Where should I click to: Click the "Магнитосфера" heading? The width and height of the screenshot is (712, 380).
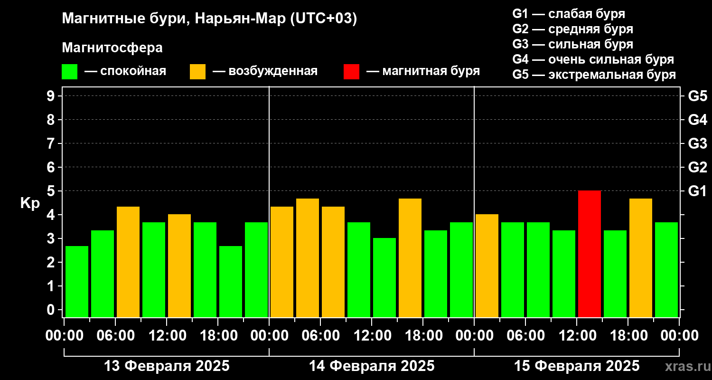(x=112, y=48)
